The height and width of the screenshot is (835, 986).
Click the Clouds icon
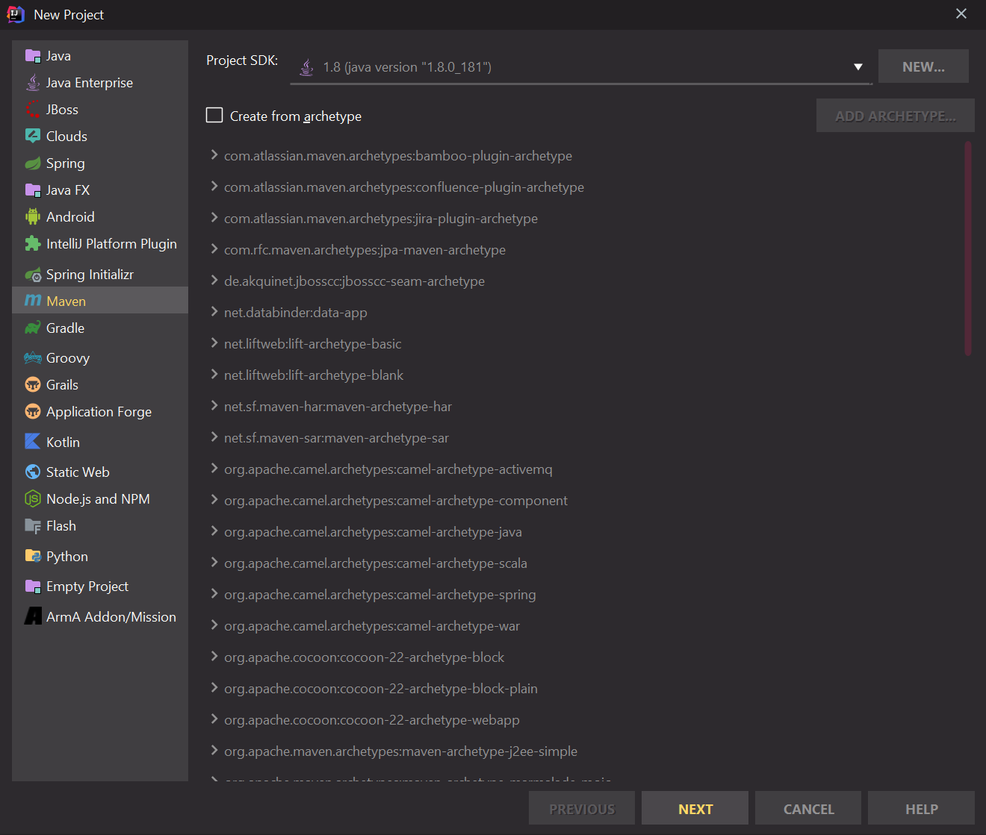[33, 137]
